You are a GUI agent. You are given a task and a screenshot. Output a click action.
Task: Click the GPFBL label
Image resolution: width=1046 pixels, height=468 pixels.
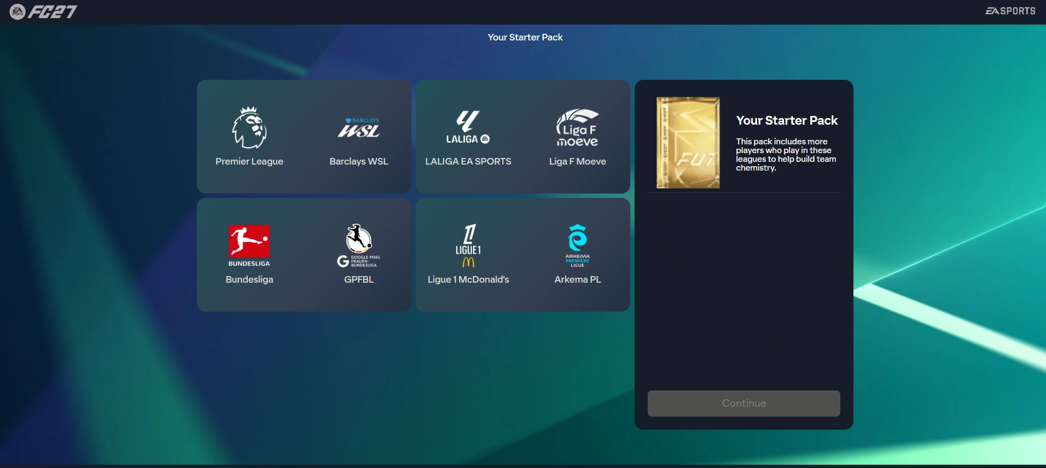(359, 279)
